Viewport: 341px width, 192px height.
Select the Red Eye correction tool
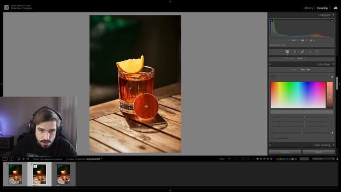pyautogui.click(x=310, y=52)
